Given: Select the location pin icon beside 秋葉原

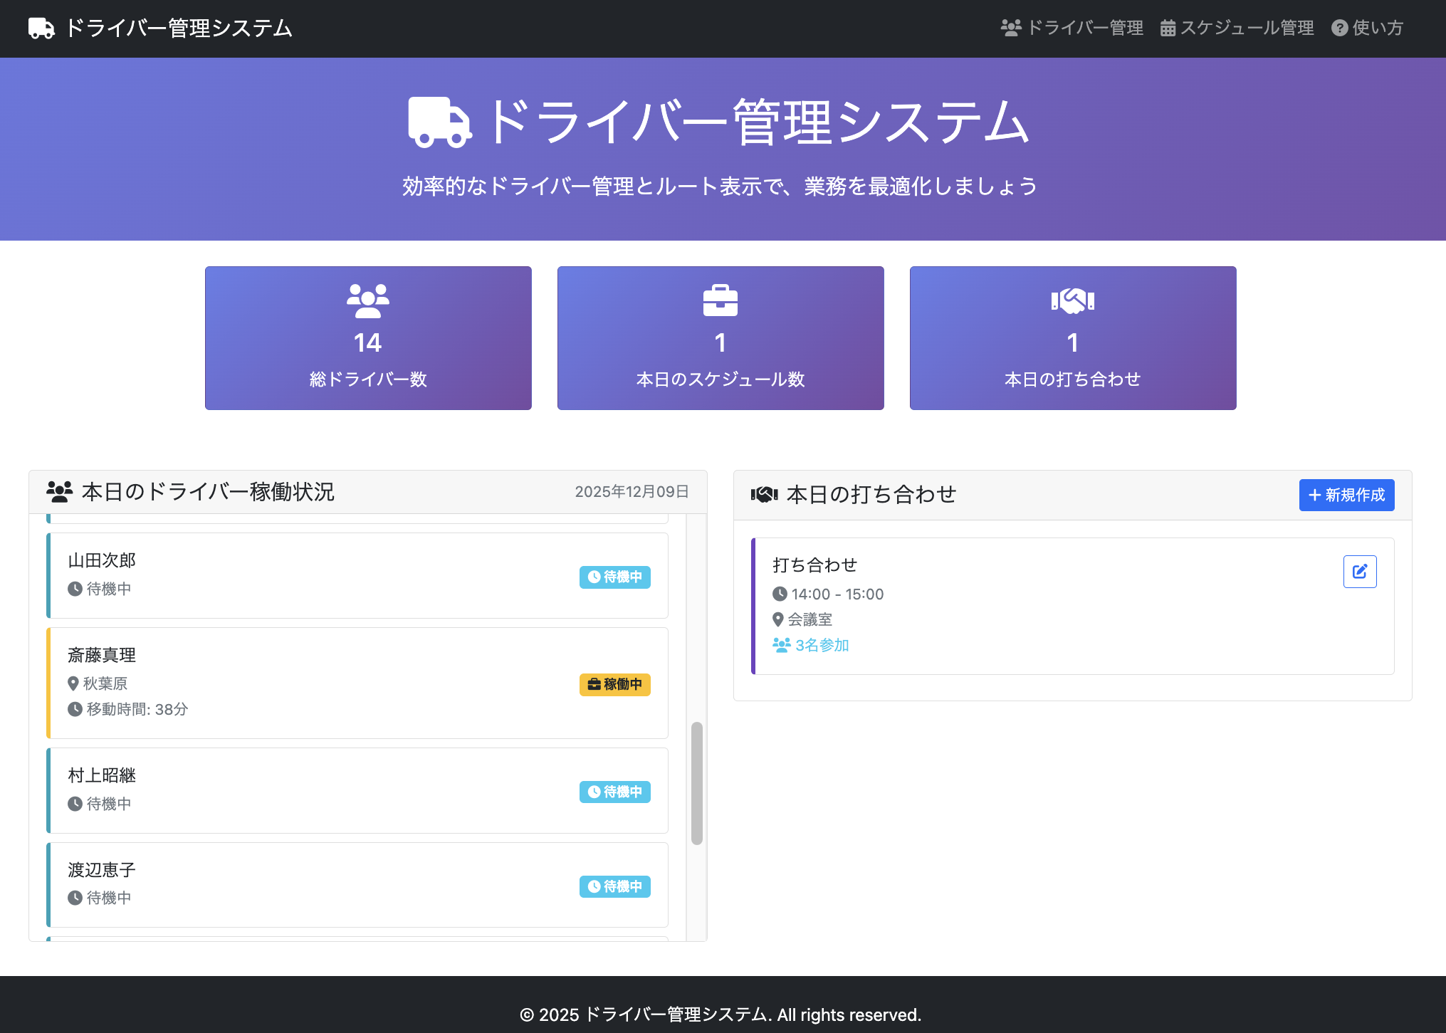Looking at the screenshot, I should point(73,683).
